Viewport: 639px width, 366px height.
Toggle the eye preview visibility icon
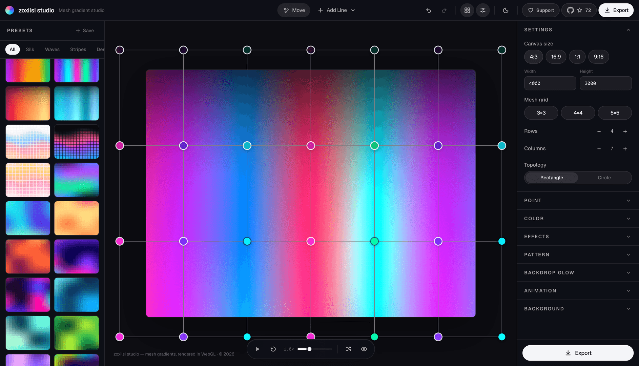click(x=364, y=349)
